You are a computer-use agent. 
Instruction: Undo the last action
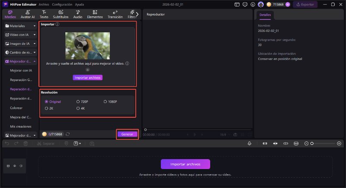[x=7, y=144]
